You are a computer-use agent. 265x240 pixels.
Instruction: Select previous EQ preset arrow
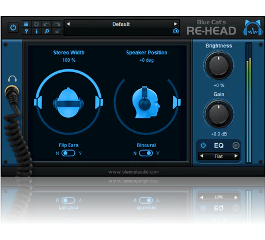(x=202, y=156)
